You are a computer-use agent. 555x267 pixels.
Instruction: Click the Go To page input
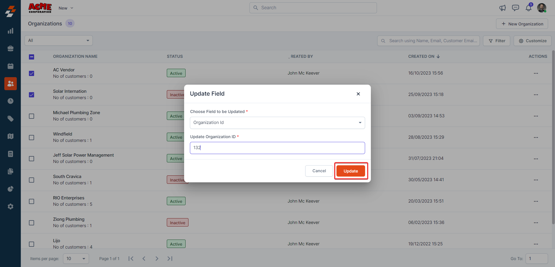[x=537, y=259]
